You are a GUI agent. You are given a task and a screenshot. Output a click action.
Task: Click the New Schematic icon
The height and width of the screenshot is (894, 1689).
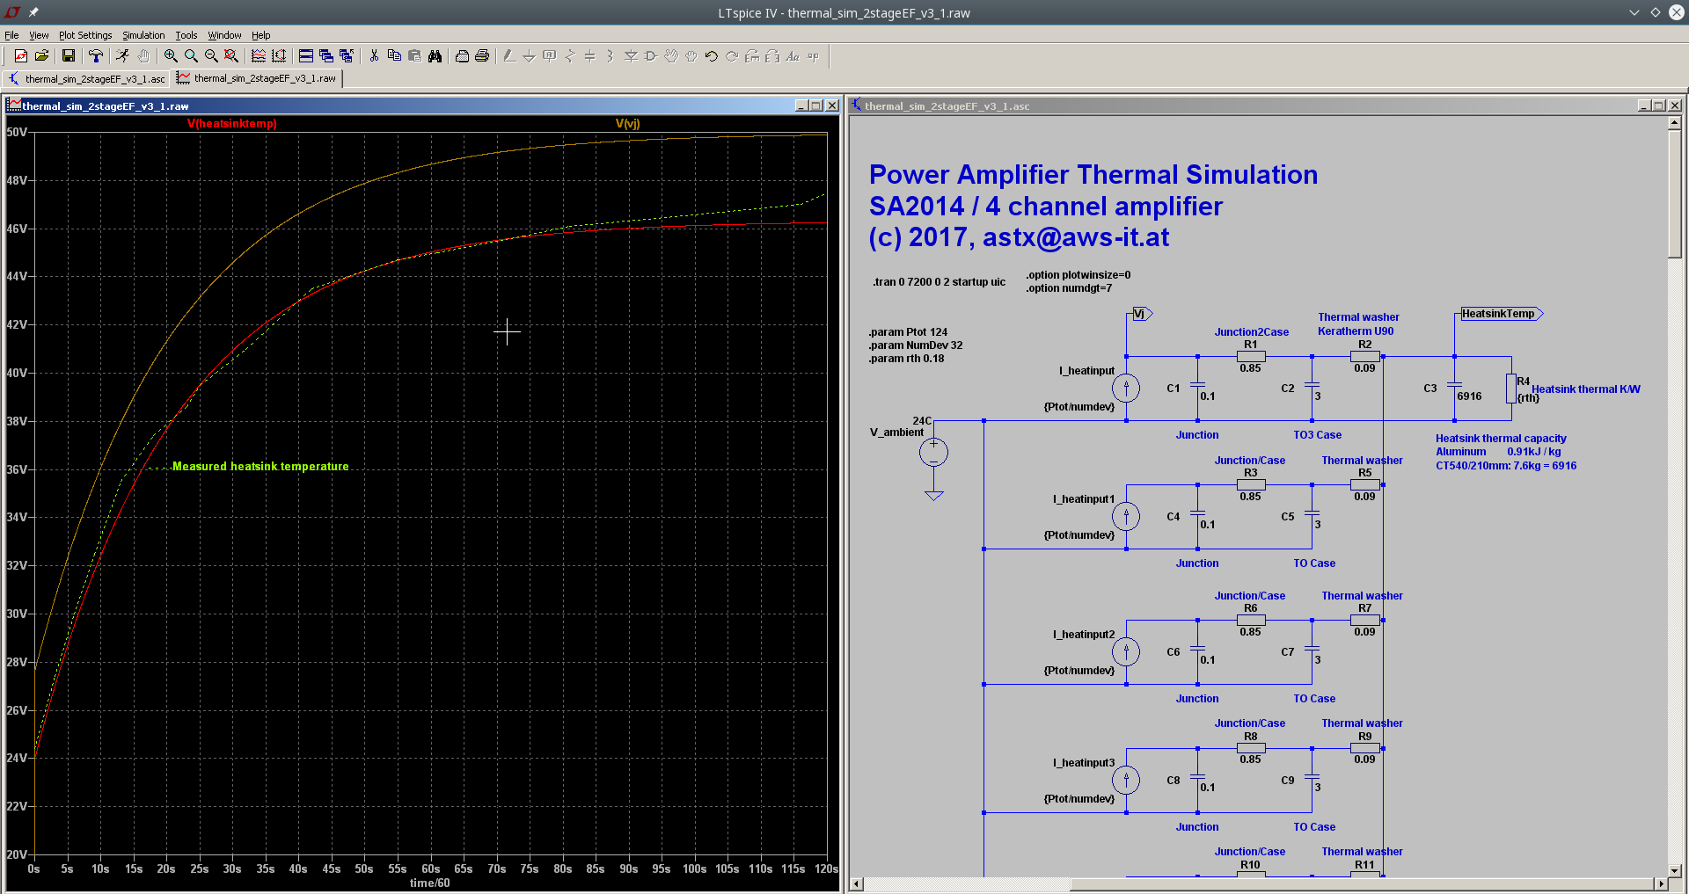click(x=20, y=56)
